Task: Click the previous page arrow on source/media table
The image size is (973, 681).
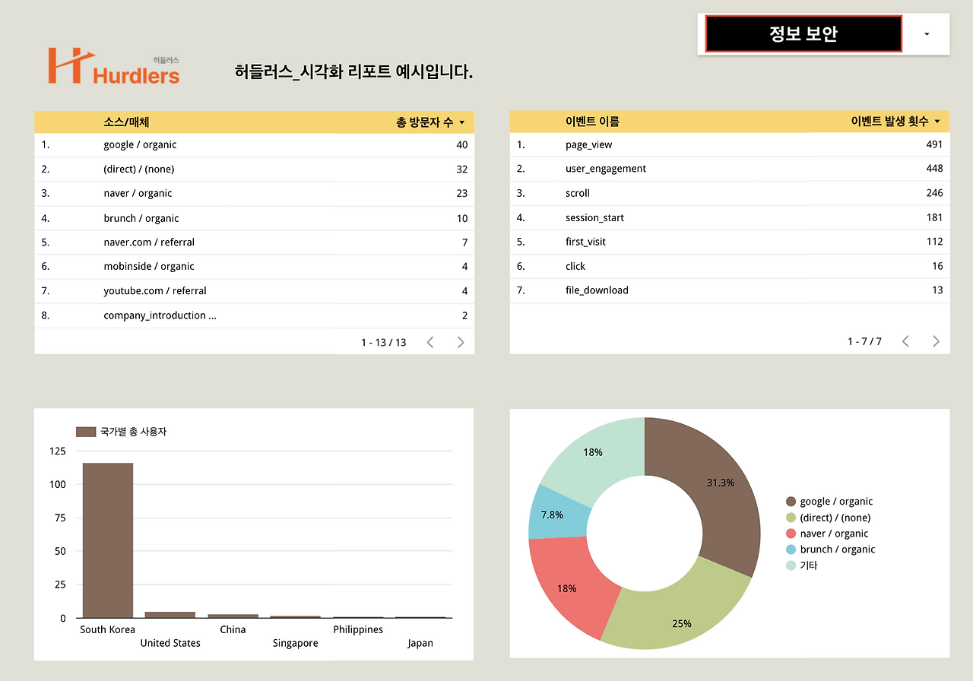Action: coord(430,342)
